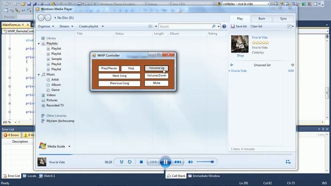Image resolution: width=331 pixels, height=186 pixels.
Task: Click the Mute button in WMP Controller
Action: point(156,83)
